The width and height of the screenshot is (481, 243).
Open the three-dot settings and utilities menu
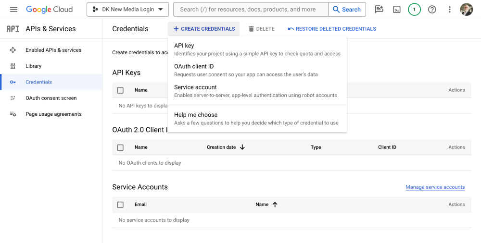pos(449,10)
